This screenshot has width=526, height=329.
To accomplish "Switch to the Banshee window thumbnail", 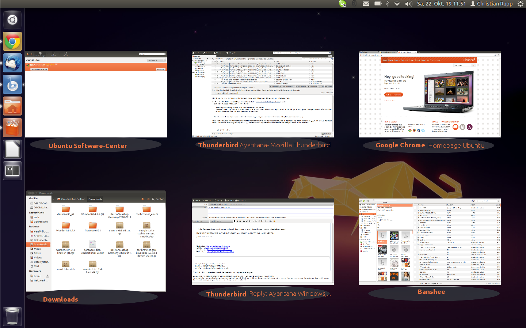I will click(x=430, y=242).
